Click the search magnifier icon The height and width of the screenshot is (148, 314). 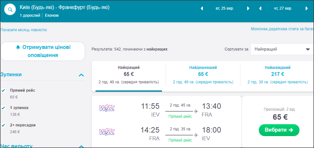pos(10,10)
